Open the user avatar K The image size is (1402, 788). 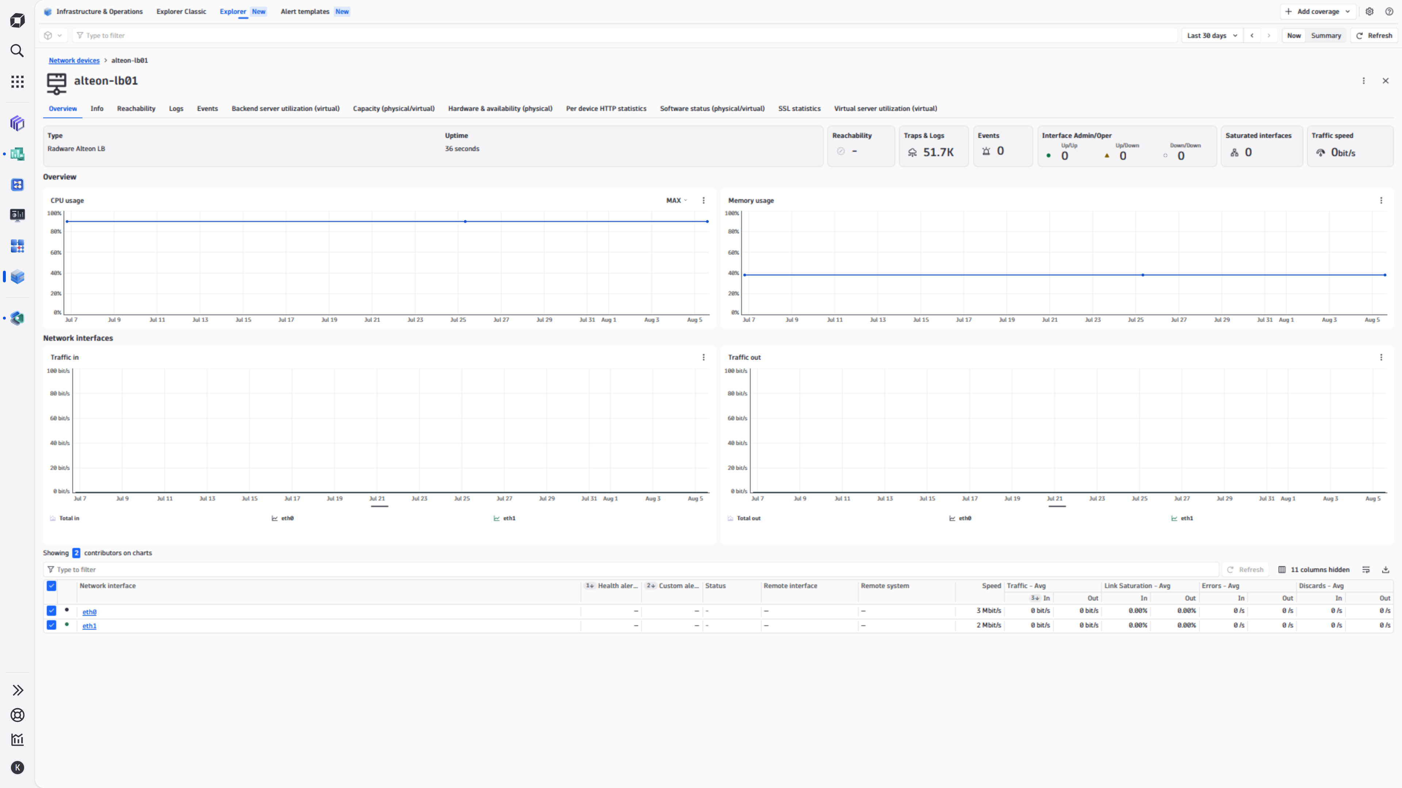pyautogui.click(x=18, y=767)
